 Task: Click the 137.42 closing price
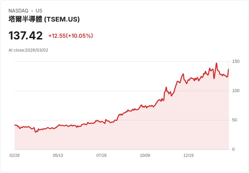pos(26,35)
